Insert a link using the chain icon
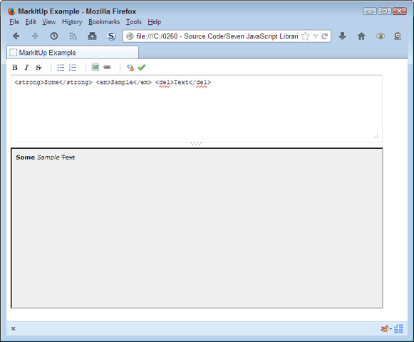Viewport: 414px width, 342px height. 107,68
